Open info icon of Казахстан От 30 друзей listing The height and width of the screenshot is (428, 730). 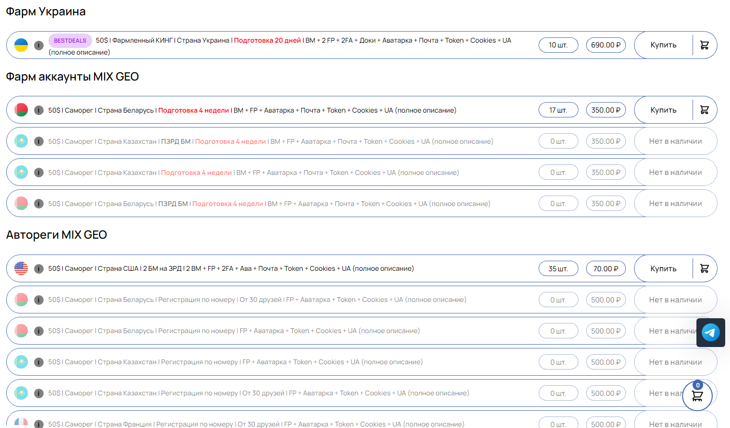[x=39, y=393]
